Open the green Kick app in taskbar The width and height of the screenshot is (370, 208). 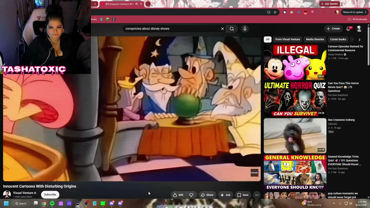pos(103,203)
